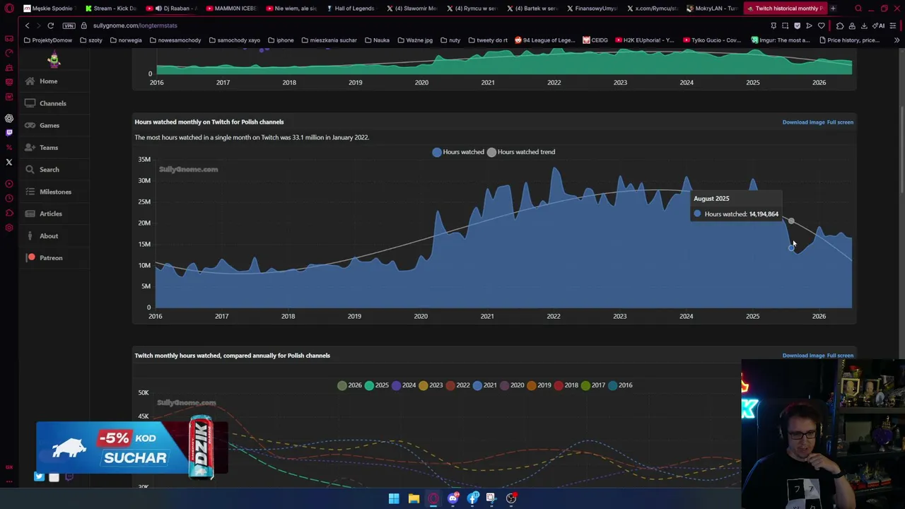Toggle the 2025 series in the annual chart
The height and width of the screenshot is (509, 905).
(x=376, y=385)
